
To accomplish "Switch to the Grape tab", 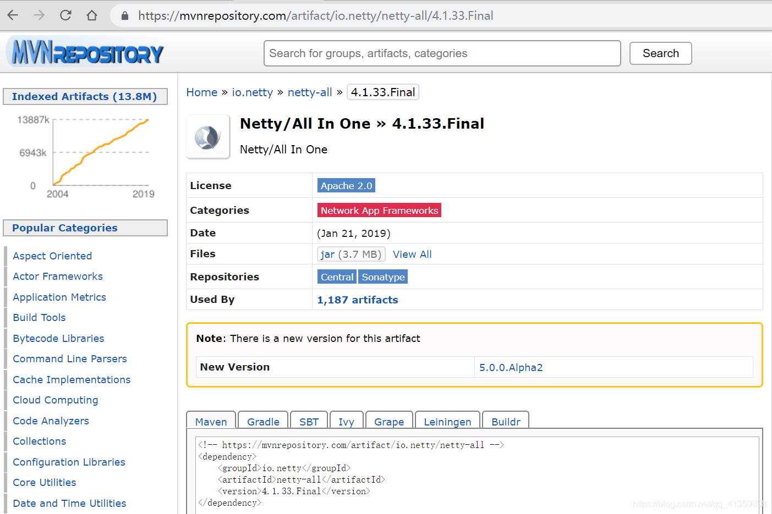I will pos(389,421).
